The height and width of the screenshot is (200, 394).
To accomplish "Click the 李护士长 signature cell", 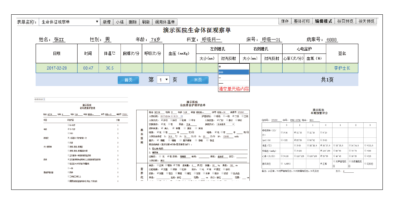I will (x=342, y=68).
